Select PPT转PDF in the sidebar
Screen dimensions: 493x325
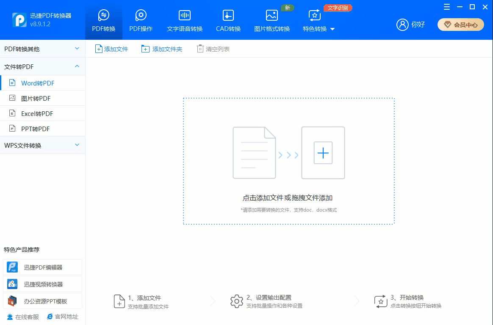(42, 129)
